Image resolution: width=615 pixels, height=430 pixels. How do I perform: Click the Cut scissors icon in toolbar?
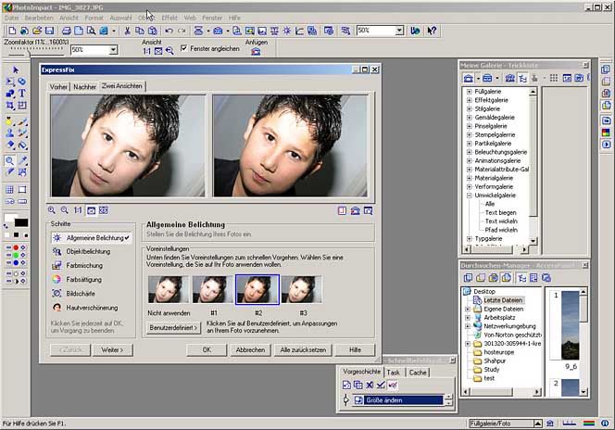(126, 31)
